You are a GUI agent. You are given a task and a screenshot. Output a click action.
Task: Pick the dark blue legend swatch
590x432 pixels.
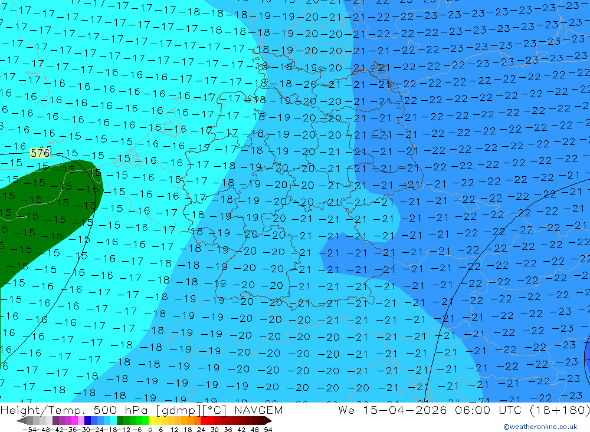tap(87, 420)
